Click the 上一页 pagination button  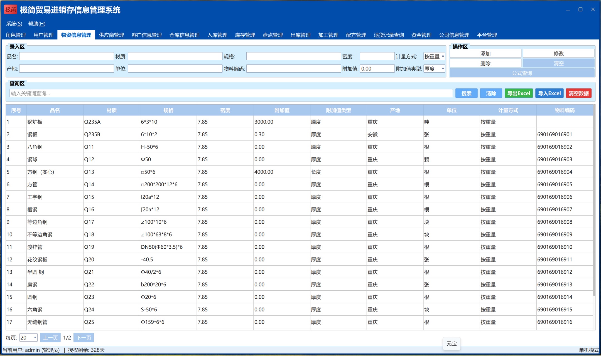pyautogui.click(x=50, y=338)
